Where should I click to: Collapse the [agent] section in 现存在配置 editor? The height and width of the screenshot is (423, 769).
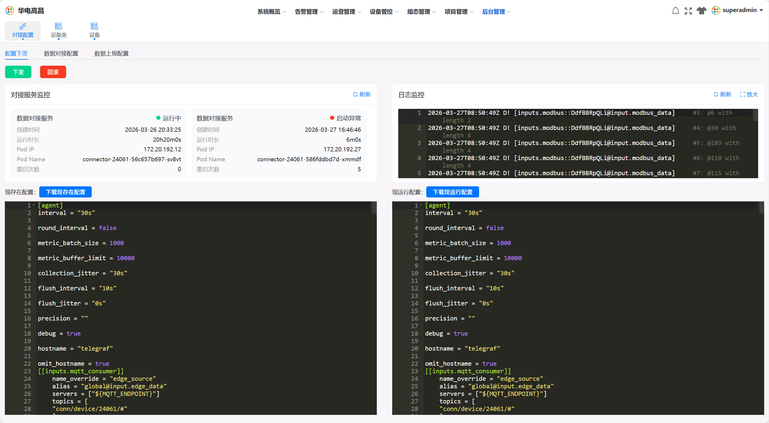pos(34,205)
